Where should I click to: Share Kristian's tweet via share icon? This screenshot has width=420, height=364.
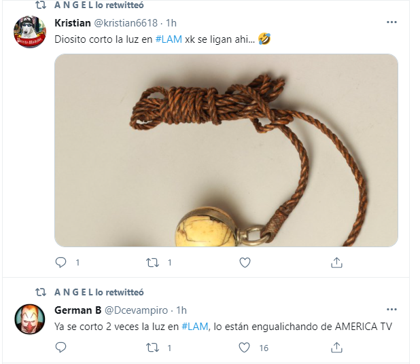click(336, 262)
